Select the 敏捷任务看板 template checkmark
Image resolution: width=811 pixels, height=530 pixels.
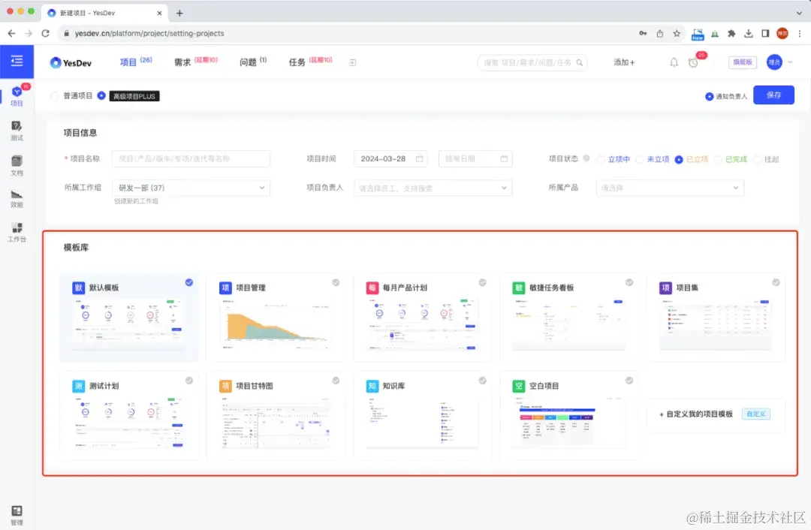[x=629, y=282]
